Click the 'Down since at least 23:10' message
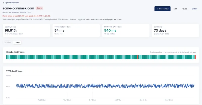The height and width of the screenshot is (105, 202). click(x=27, y=16)
